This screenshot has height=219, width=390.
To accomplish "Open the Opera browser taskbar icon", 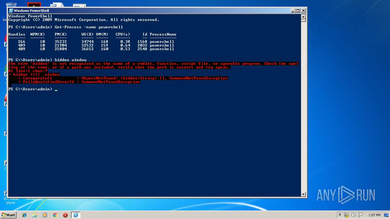I will coord(65,215).
